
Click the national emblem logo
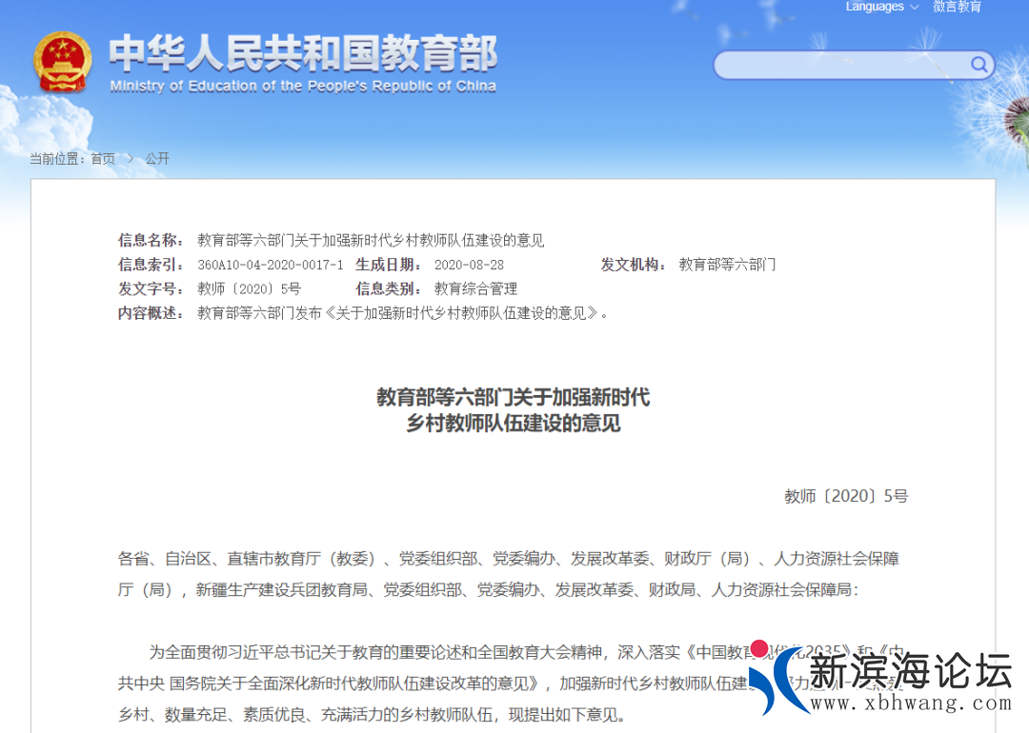point(63,61)
